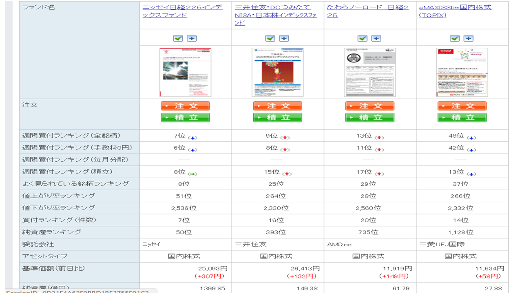Click orange 注文 button for ニッセイ fund
This screenshot has height=294, width=522.
click(185, 106)
